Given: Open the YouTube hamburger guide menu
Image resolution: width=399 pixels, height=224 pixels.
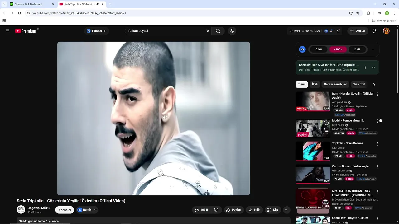Looking at the screenshot, I should pos(7,31).
